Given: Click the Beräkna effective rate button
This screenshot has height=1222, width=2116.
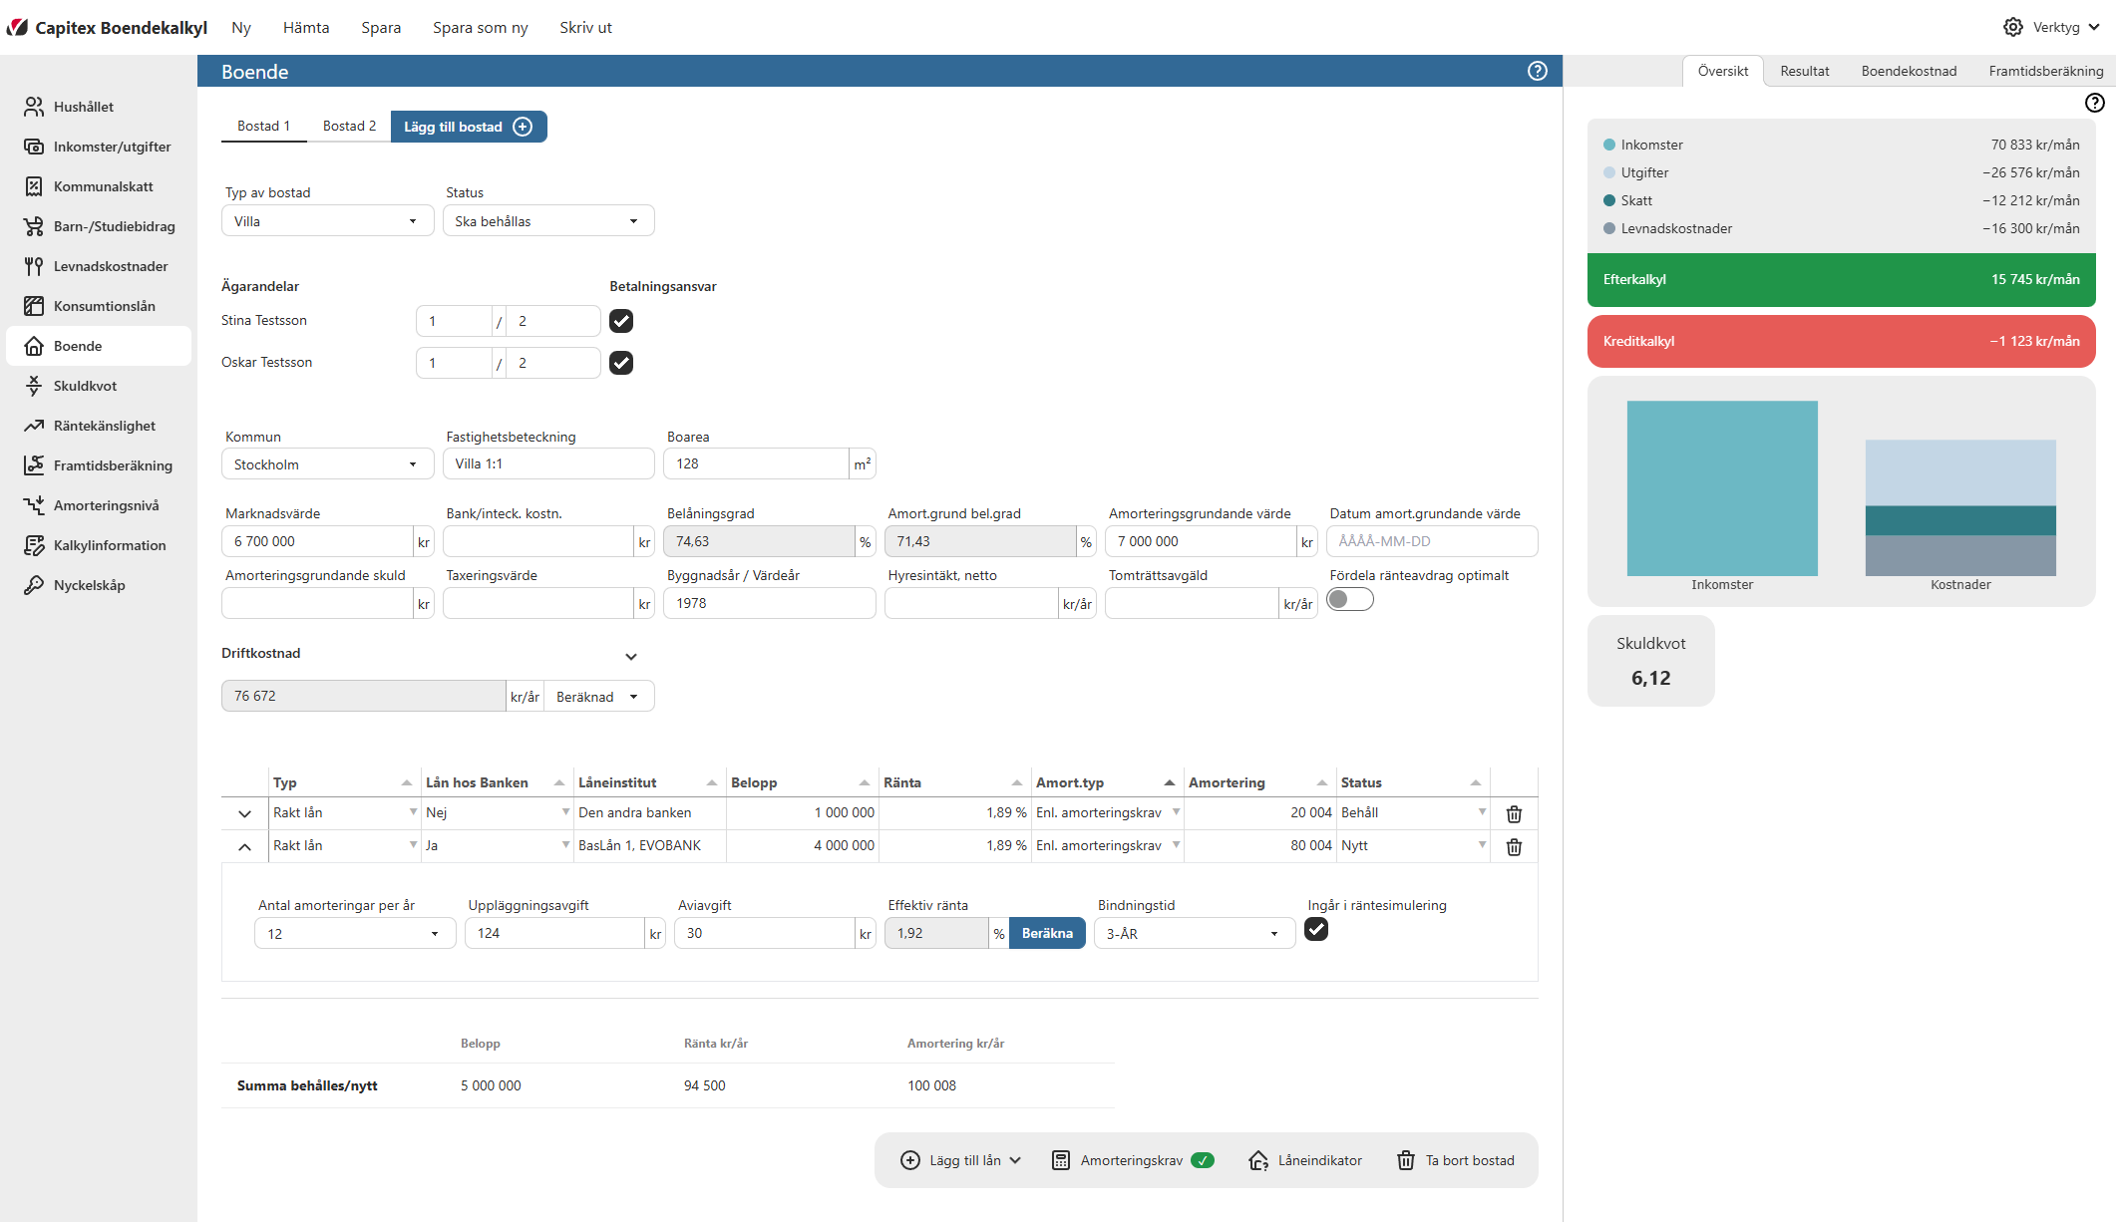Looking at the screenshot, I should pyautogui.click(x=1046, y=933).
